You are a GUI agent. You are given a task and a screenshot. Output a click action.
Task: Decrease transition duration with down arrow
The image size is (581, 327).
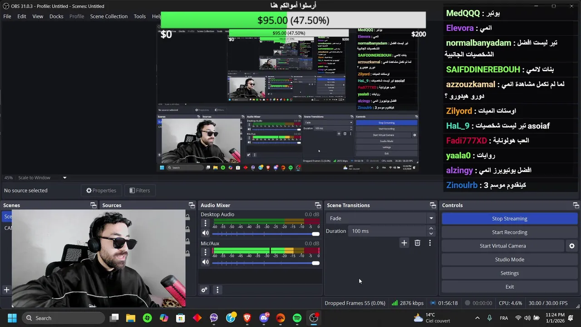point(431,233)
